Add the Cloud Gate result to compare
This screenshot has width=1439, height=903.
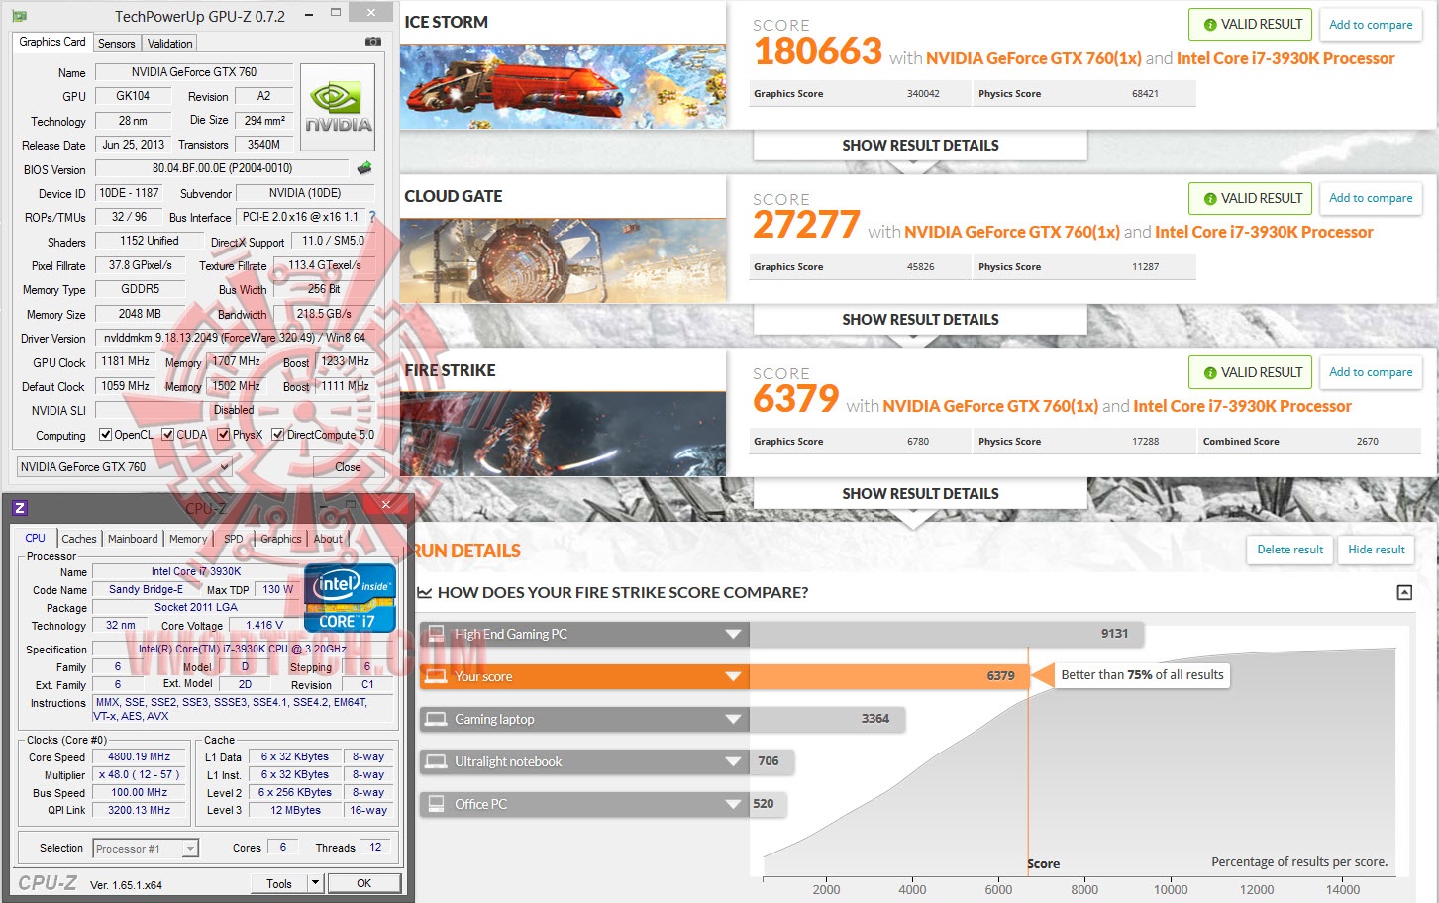(x=1371, y=198)
